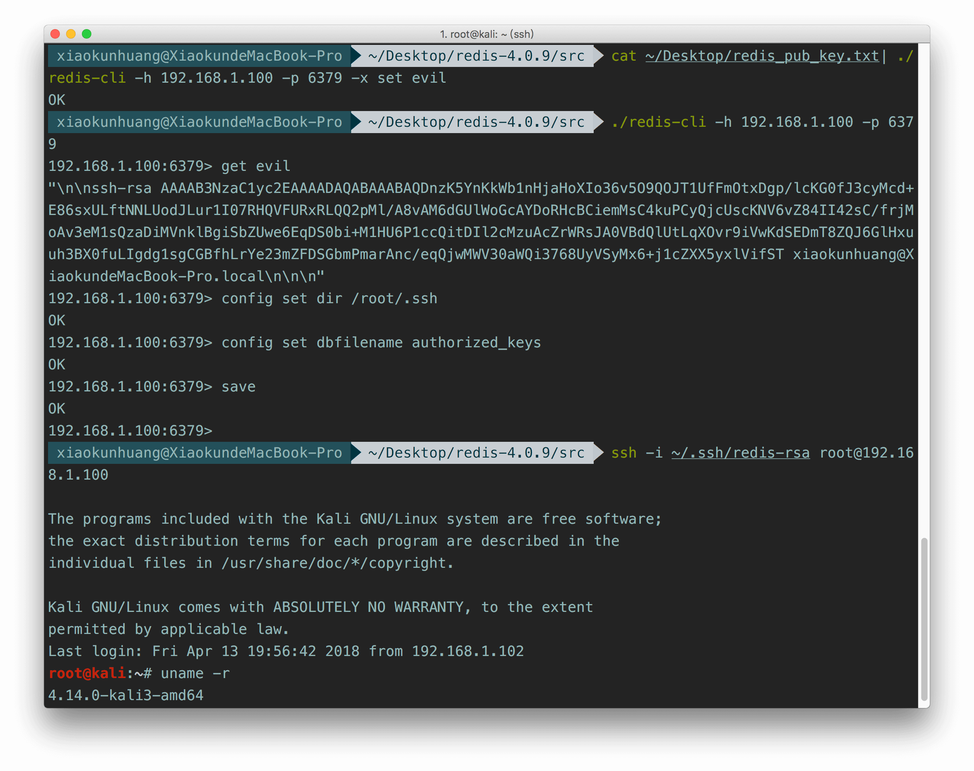The height and width of the screenshot is (771, 974).
Task: Click 'config set dir /root/.ssh' line
Action: pyautogui.click(x=243, y=298)
